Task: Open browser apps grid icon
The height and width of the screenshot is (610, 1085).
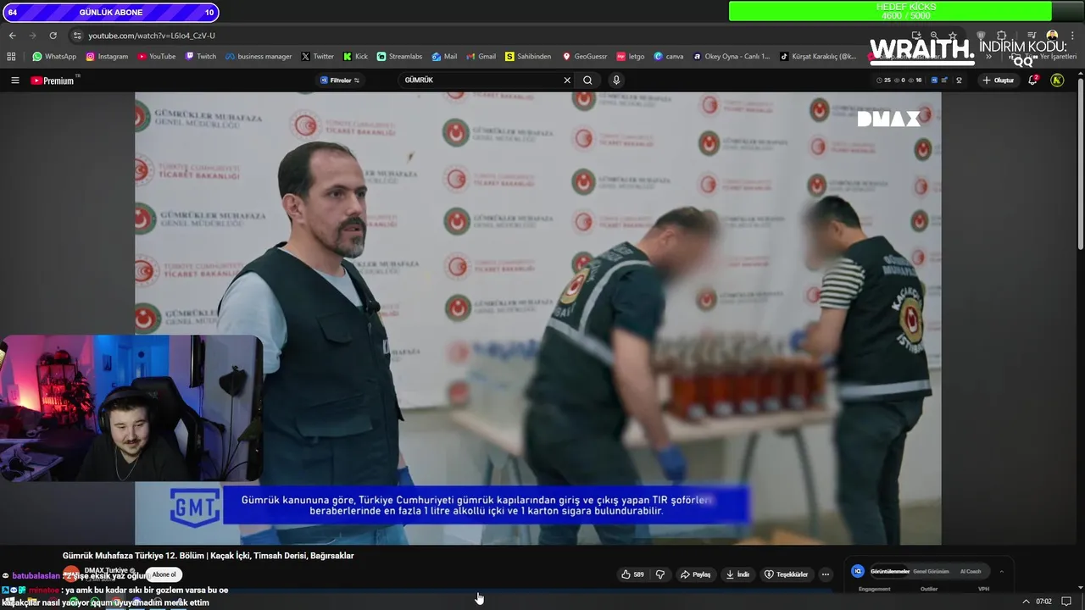Action: (x=11, y=57)
